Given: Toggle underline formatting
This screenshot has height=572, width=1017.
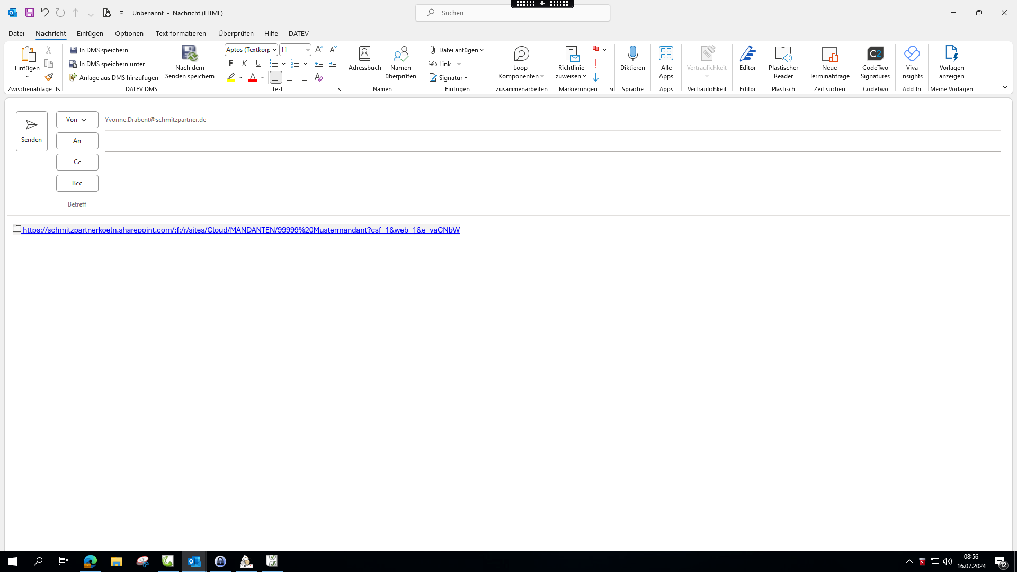Looking at the screenshot, I should pos(258,64).
